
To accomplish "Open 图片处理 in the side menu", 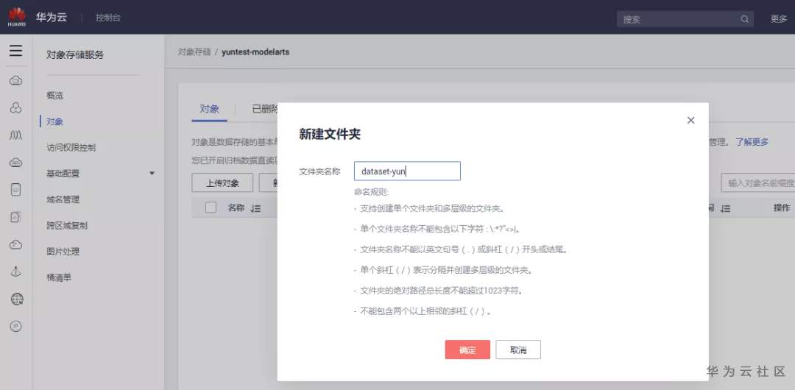I will pos(63,252).
